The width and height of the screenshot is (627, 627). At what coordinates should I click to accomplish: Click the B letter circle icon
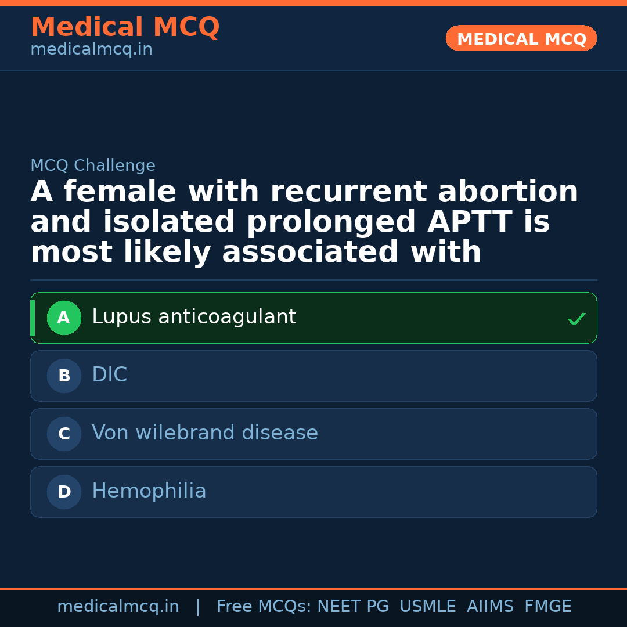point(64,376)
